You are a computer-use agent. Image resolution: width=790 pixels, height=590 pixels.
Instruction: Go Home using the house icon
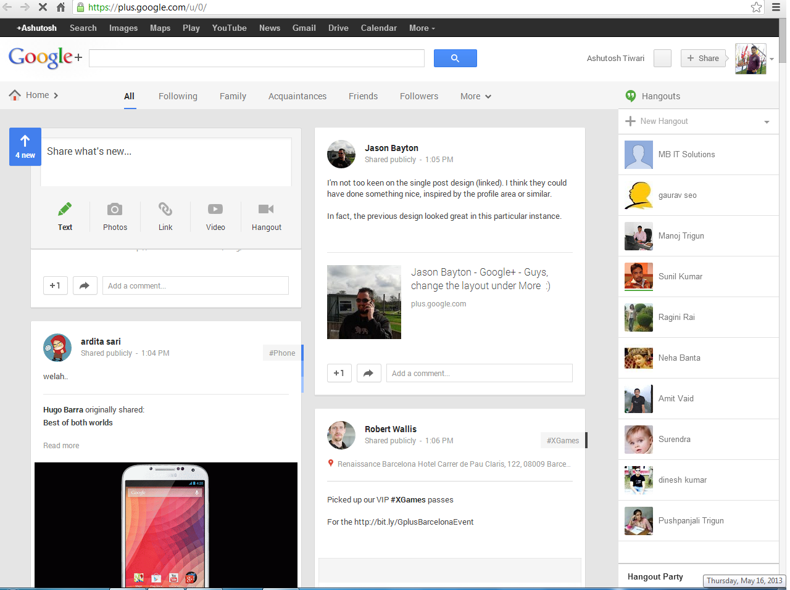pyautogui.click(x=14, y=95)
